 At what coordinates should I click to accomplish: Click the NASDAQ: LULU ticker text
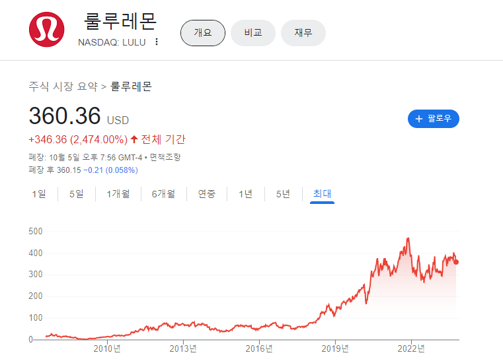click(112, 42)
